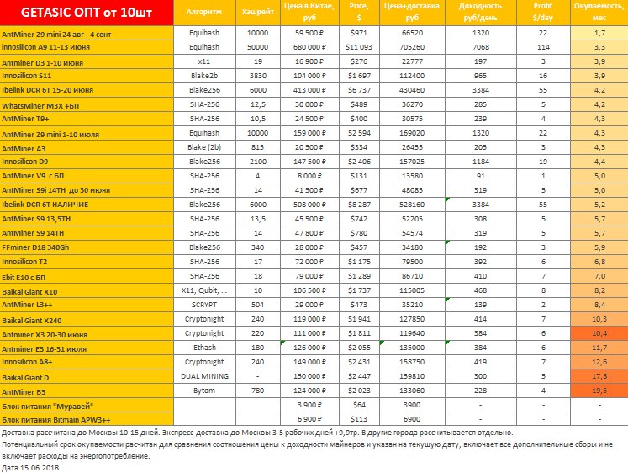Select the '$113' price cell
Image resolution: width=628 pixels, height=473 pixels.
359,419
